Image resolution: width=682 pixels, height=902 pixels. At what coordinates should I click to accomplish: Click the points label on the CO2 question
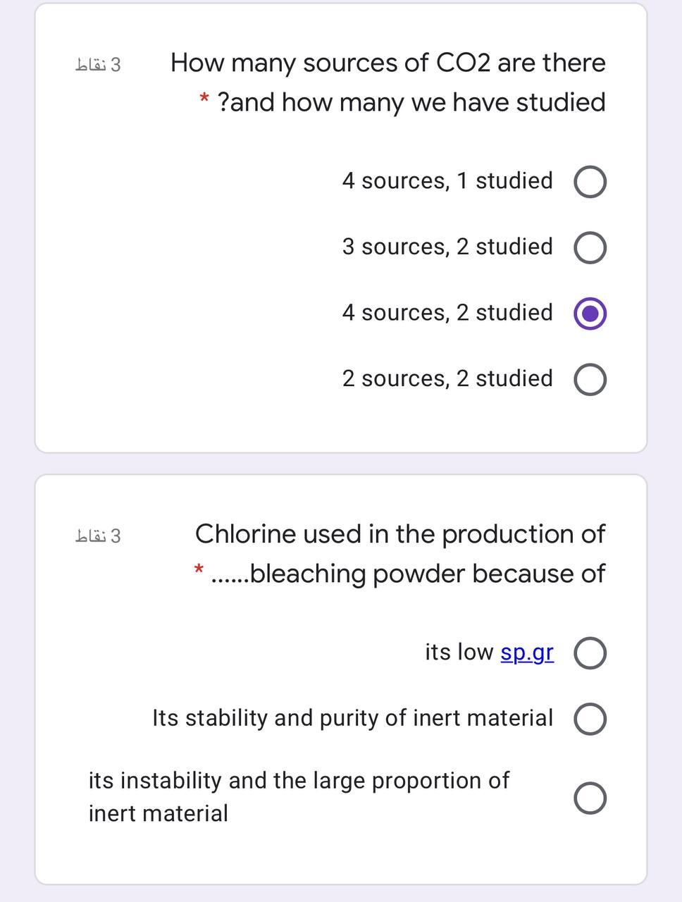coord(98,65)
